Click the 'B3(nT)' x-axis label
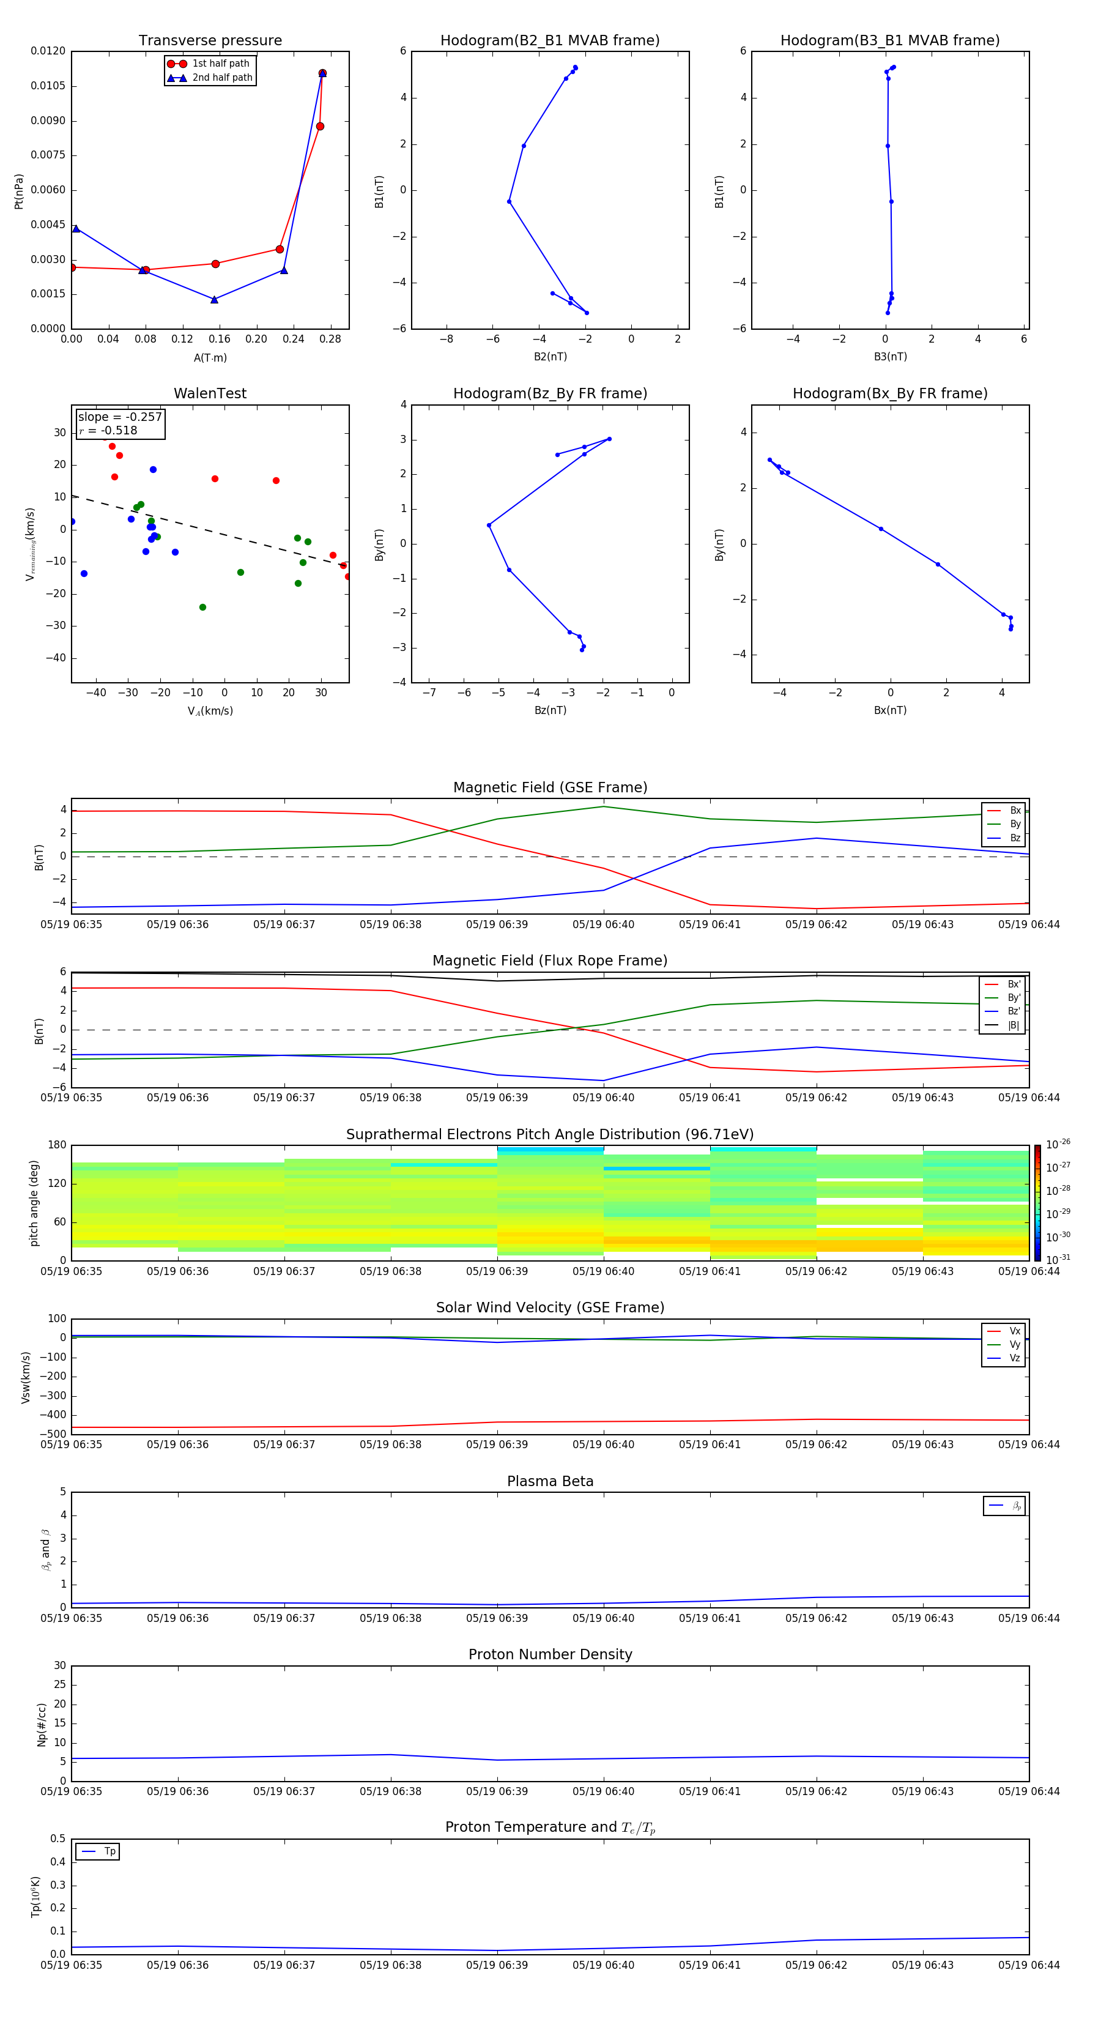1101x2019 pixels. pyautogui.click(x=890, y=357)
